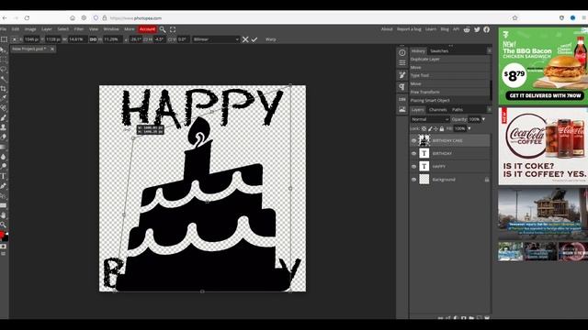Screen dimensions: 588x330
Task: Click the Free Transform history step
Action: (x=450, y=92)
